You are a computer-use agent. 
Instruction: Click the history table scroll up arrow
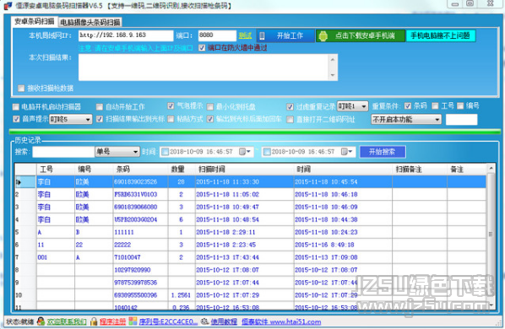pyautogui.click(x=491, y=168)
